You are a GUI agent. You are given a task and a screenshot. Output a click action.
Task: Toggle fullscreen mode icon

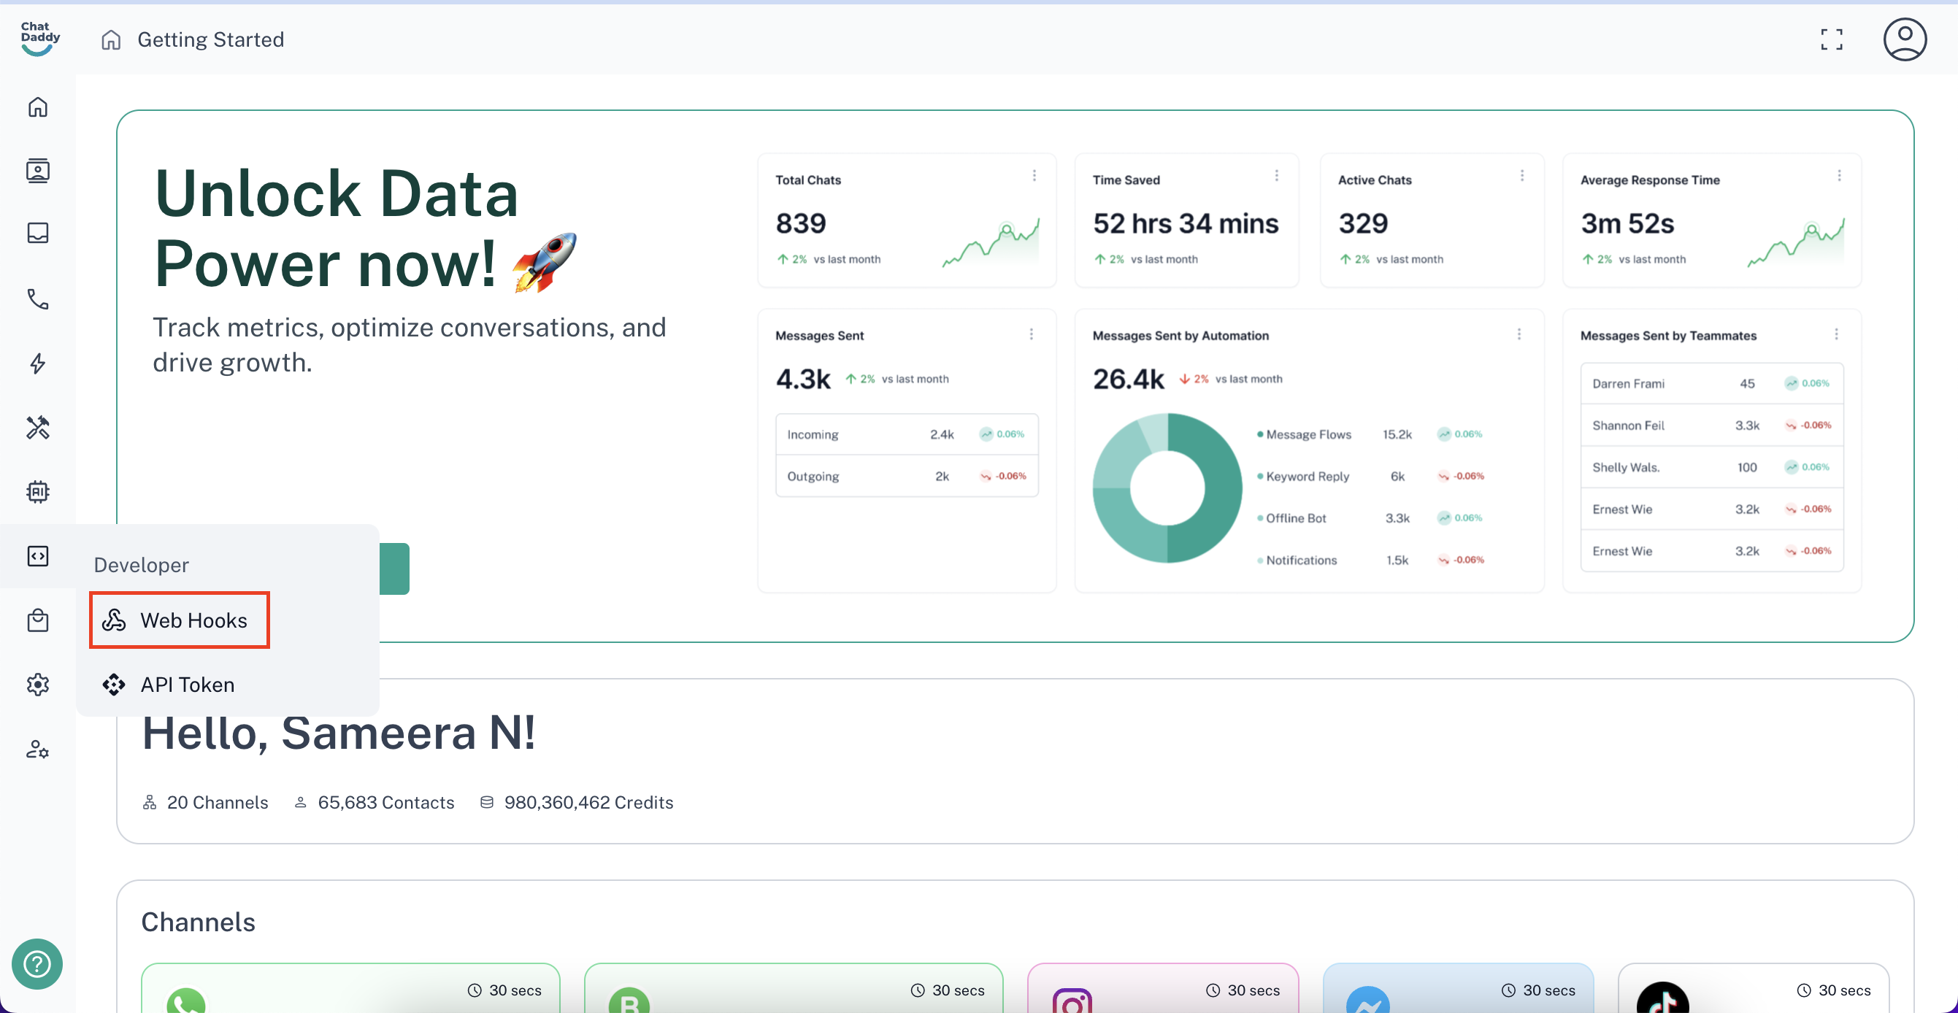(x=1831, y=39)
